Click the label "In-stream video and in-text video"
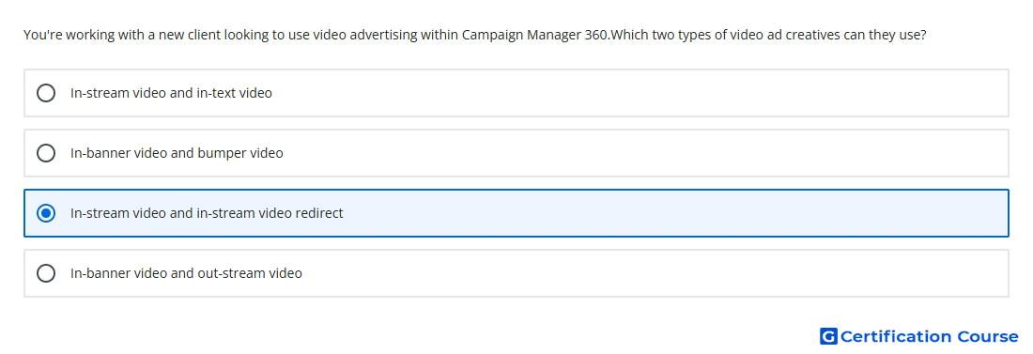Viewport: 1033px width, 354px height. click(171, 93)
